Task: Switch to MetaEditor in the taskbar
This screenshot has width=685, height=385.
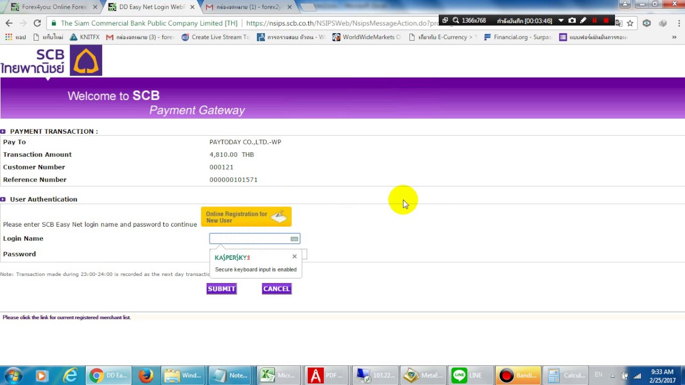Action: click(x=422, y=375)
